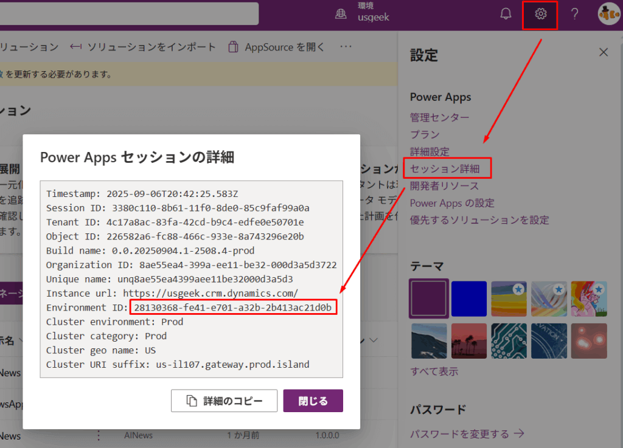This screenshot has height=448, width=623.
Task: Open プラン link in settings
Action: point(425,134)
